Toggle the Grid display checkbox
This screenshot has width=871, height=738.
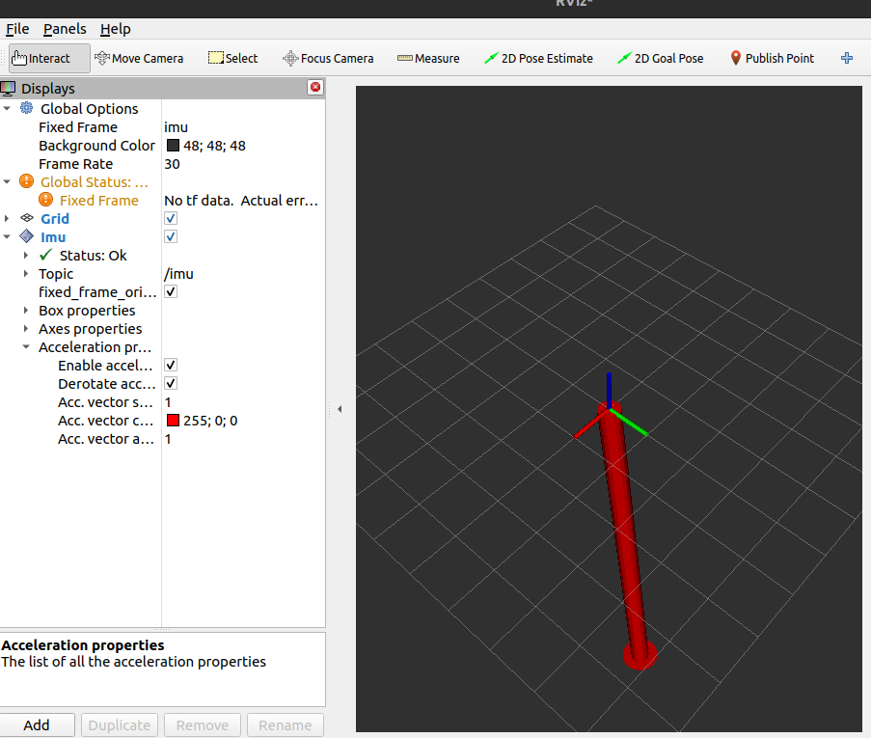(x=171, y=218)
